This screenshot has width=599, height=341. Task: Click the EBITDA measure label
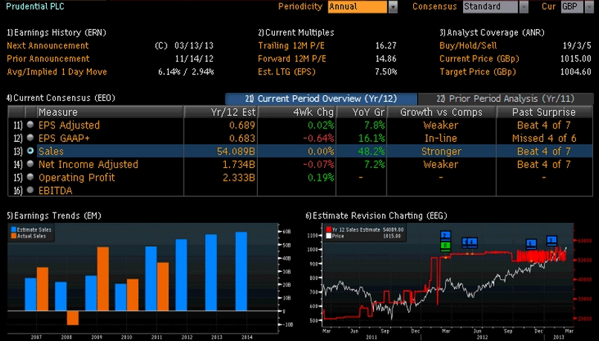56,190
